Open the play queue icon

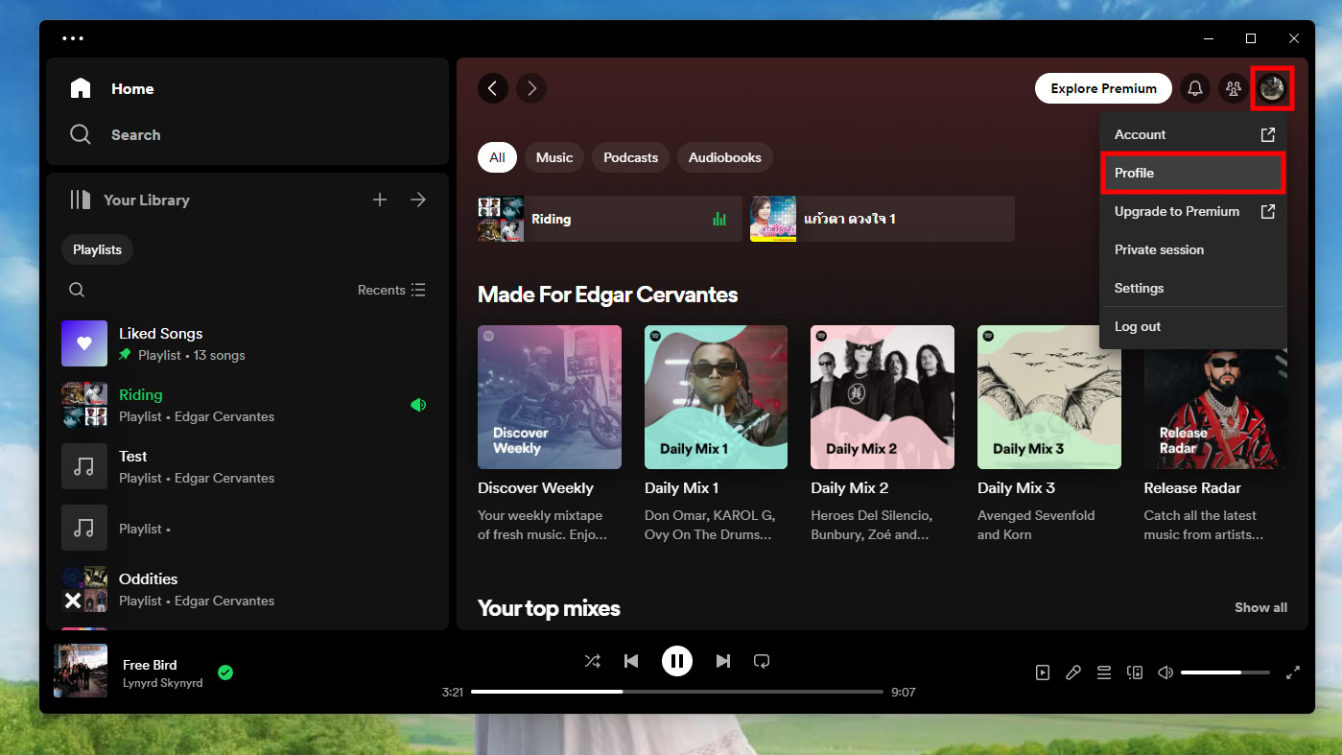pyautogui.click(x=1104, y=672)
